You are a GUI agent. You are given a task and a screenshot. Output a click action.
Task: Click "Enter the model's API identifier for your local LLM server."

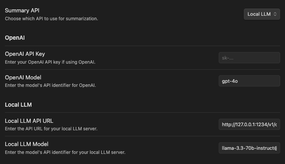[x=65, y=152]
